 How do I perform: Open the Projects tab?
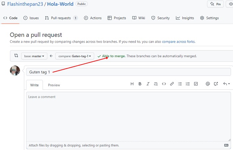(x=117, y=18)
